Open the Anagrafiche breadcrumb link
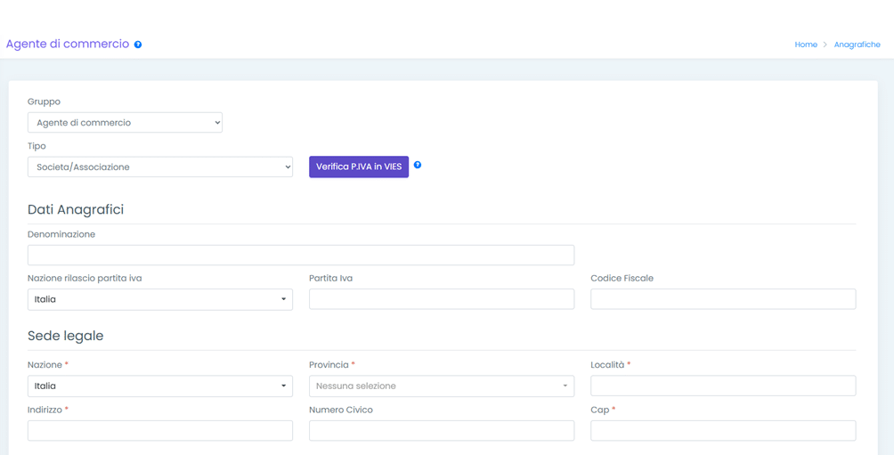Image resolution: width=894 pixels, height=455 pixels. coord(857,45)
